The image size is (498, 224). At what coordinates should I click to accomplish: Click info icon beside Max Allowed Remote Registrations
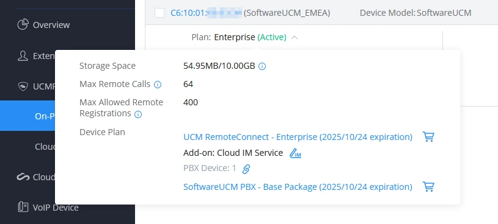[x=138, y=114]
